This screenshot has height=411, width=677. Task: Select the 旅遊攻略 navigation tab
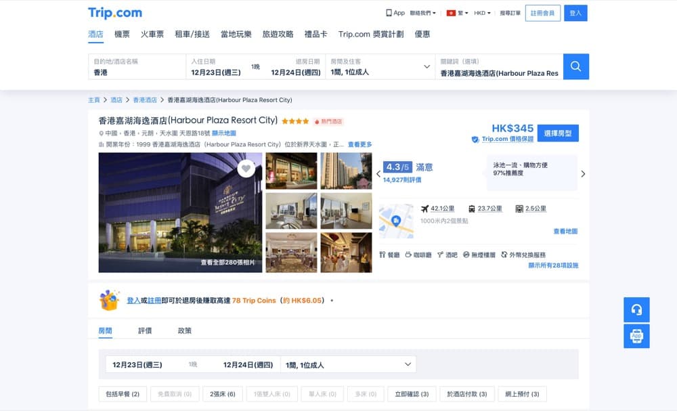(278, 34)
